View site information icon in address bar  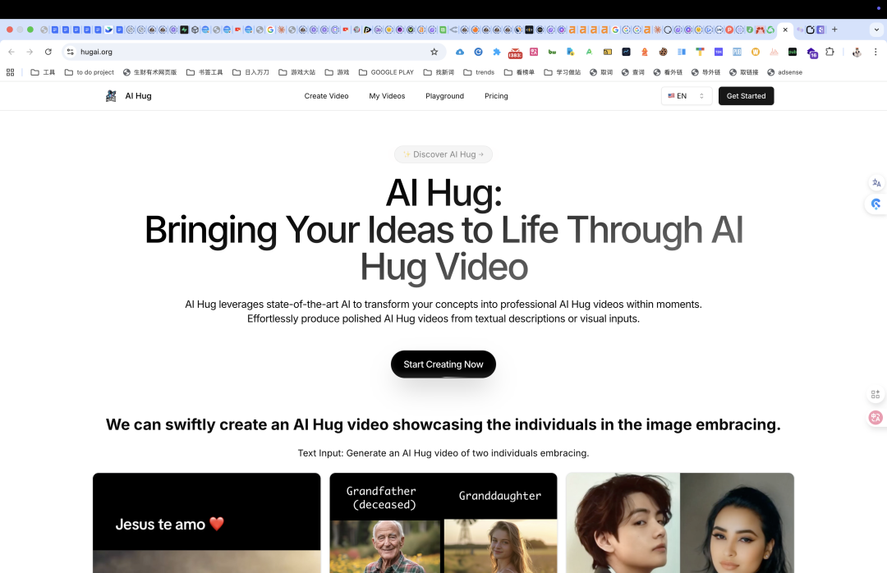coord(70,52)
